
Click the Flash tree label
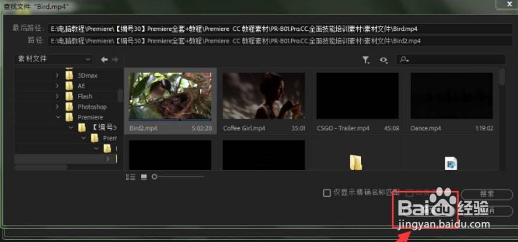(x=85, y=96)
